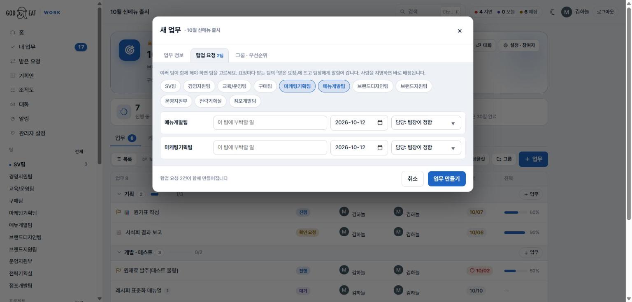Add a task to 개발 · 테스트 group

(x=531, y=252)
